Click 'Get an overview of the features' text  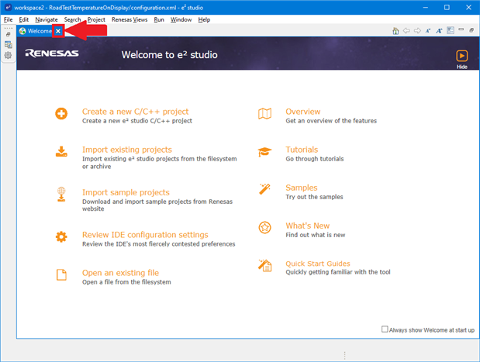tap(331, 121)
